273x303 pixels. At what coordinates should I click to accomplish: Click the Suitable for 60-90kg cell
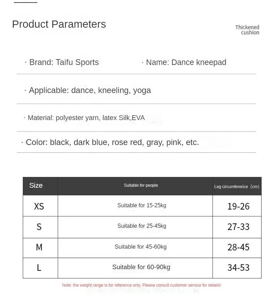(141, 267)
